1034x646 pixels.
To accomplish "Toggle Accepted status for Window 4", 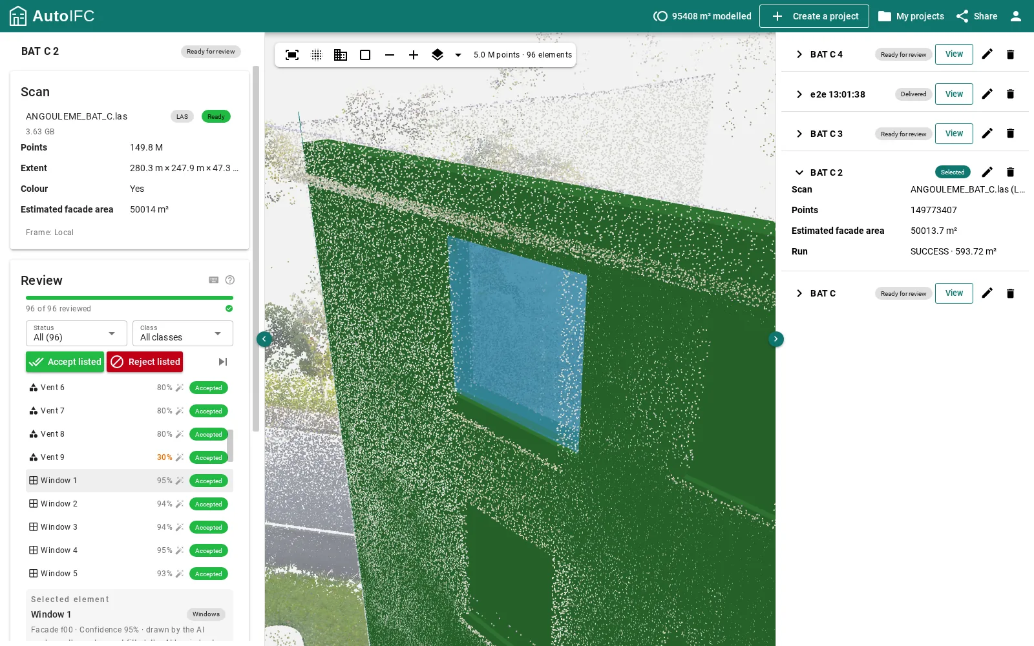I will [x=208, y=551].
